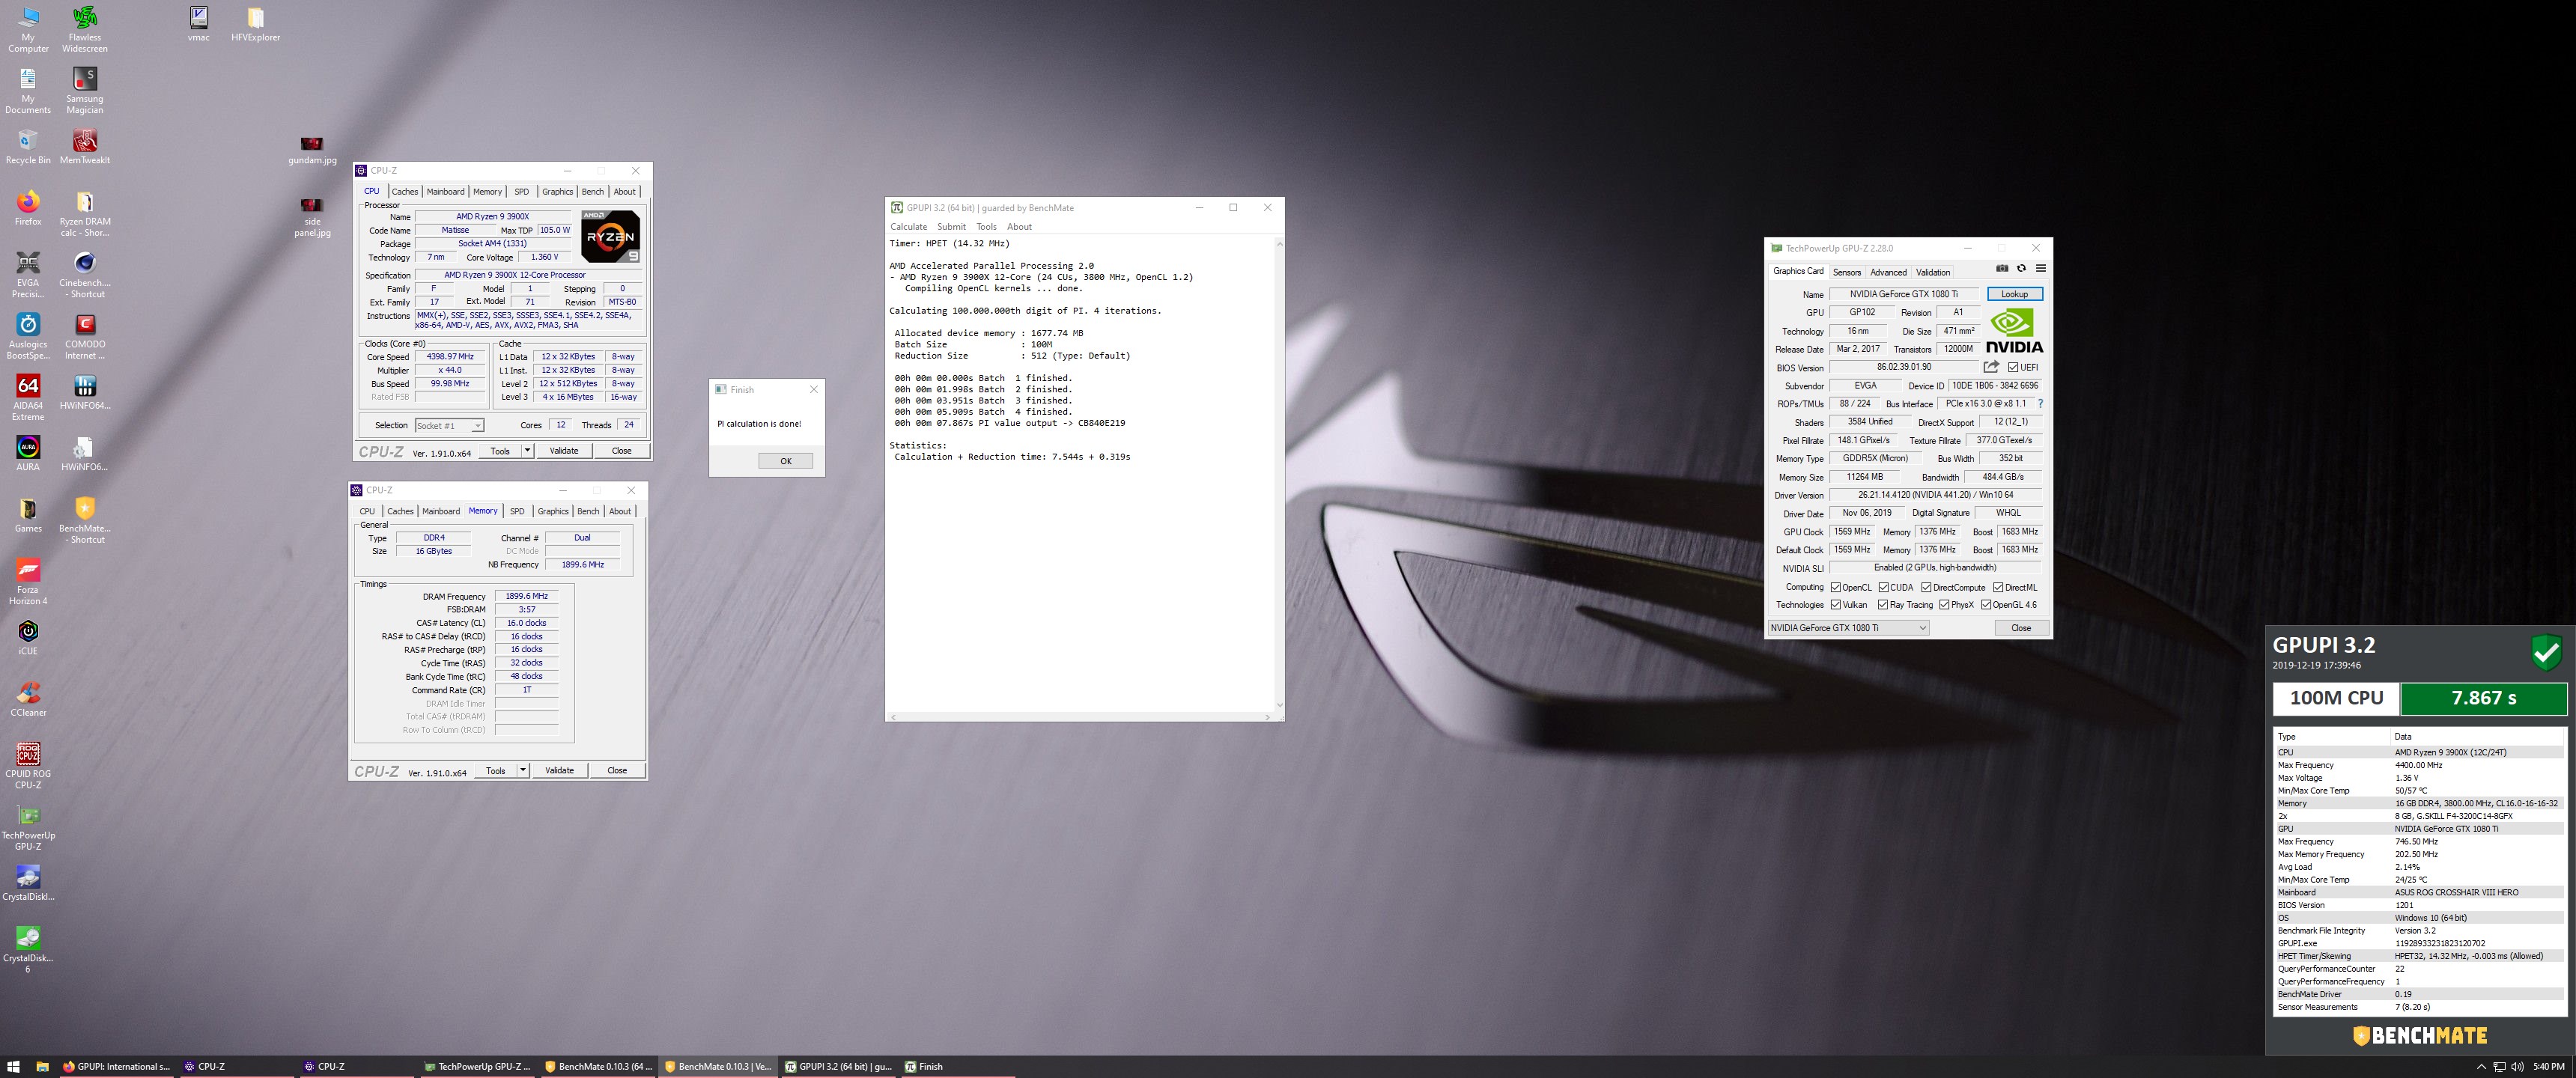Click GPU-Z BIOS share export icon
This screenshot has height=1078, width=2576.
[x=1991, y=367]
